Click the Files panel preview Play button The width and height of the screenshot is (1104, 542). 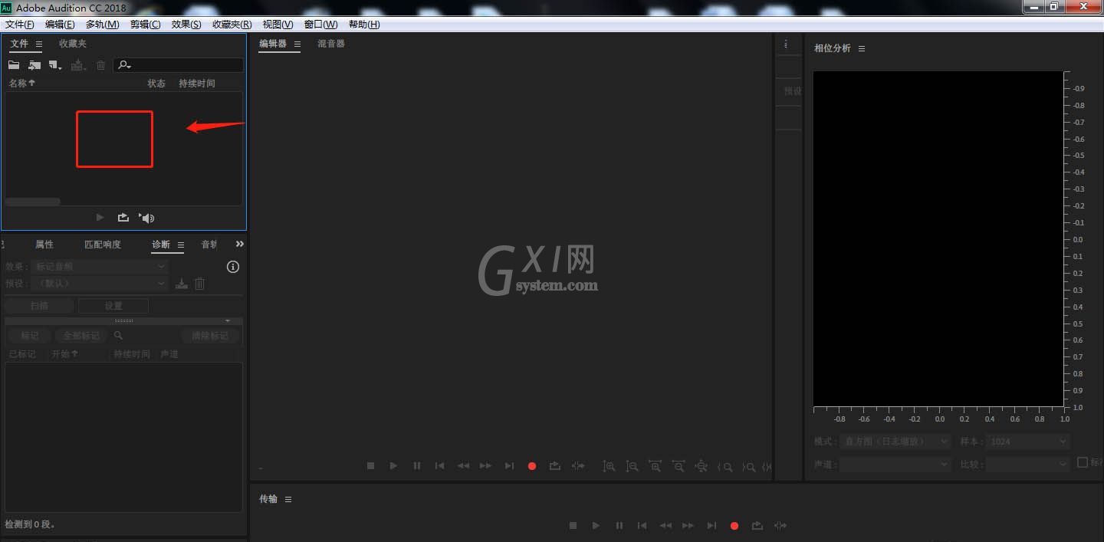100,218
